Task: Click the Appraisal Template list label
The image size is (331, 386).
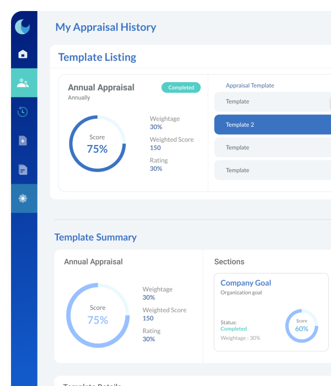Action: [250, 85]
